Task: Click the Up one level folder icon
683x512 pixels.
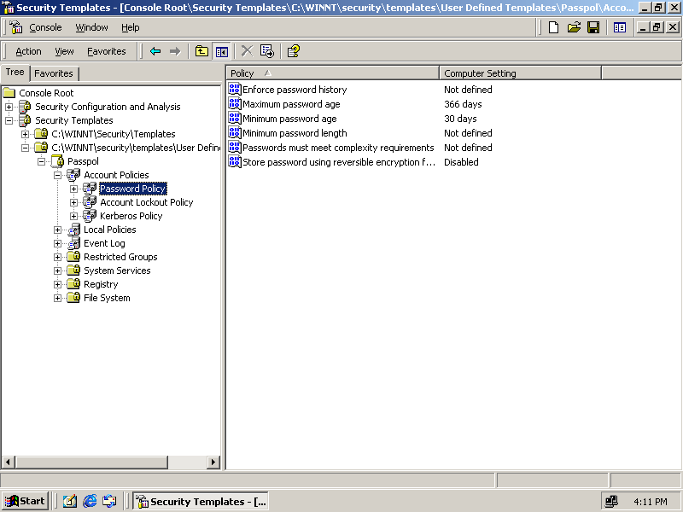Action: (x=201, y=51)
